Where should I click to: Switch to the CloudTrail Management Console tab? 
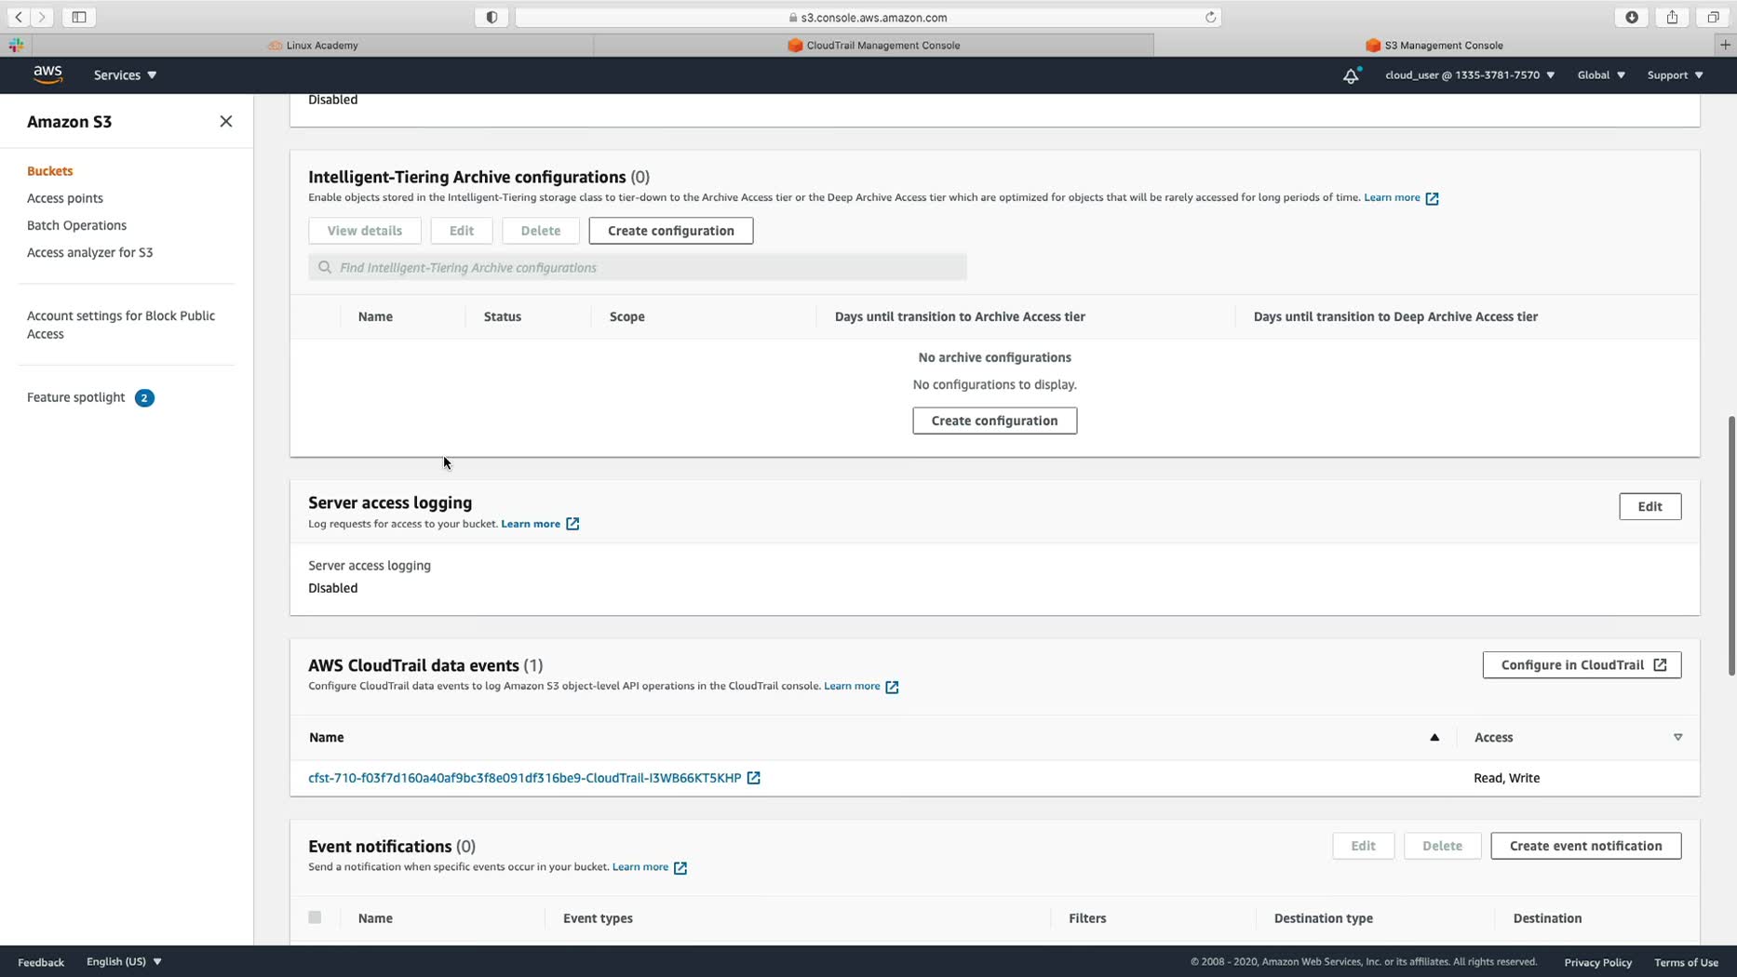click(873, 45)
